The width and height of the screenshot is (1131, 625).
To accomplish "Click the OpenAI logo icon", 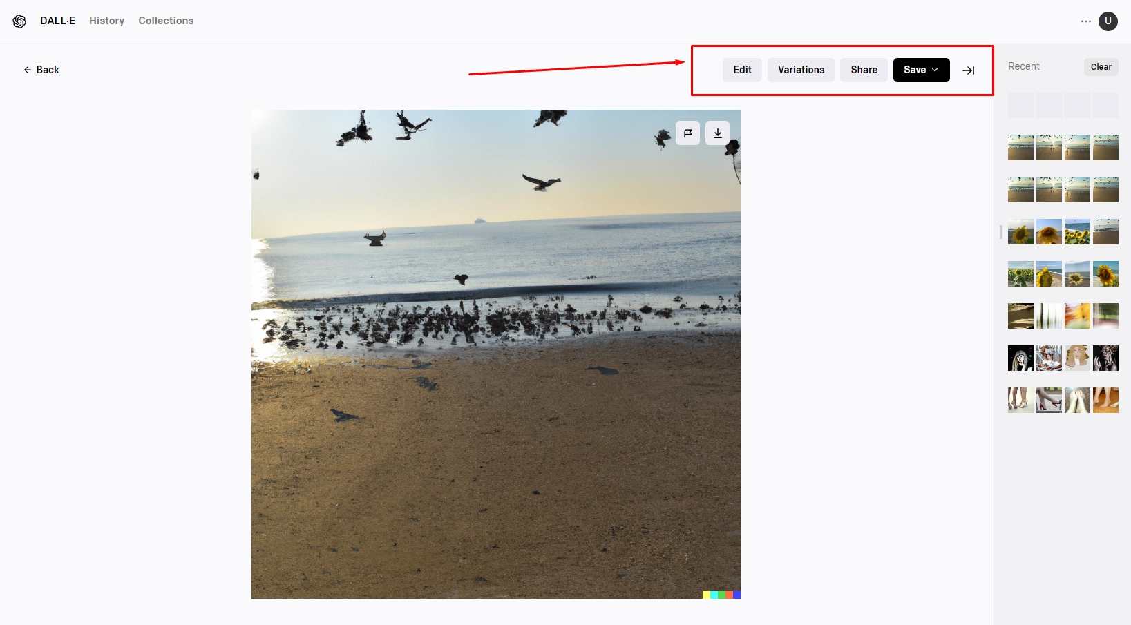I will (19, 21).
